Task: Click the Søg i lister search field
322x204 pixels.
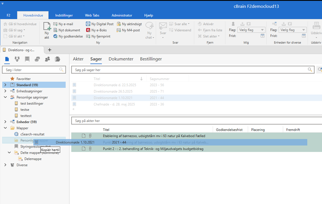Action: 30,69
